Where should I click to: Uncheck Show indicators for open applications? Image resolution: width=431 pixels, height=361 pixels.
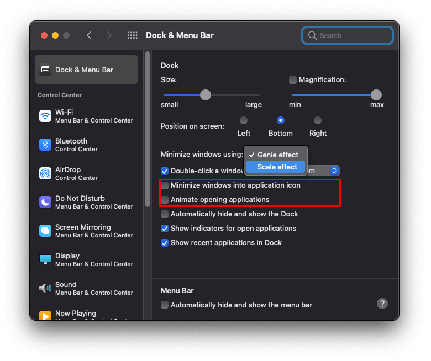(x=164, y=229)
